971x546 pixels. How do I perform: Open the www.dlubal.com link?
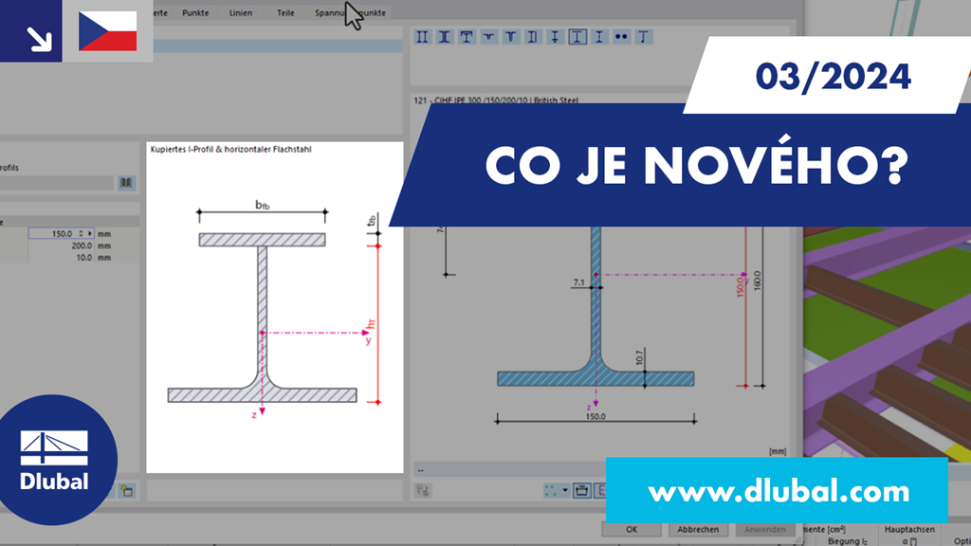778,491
